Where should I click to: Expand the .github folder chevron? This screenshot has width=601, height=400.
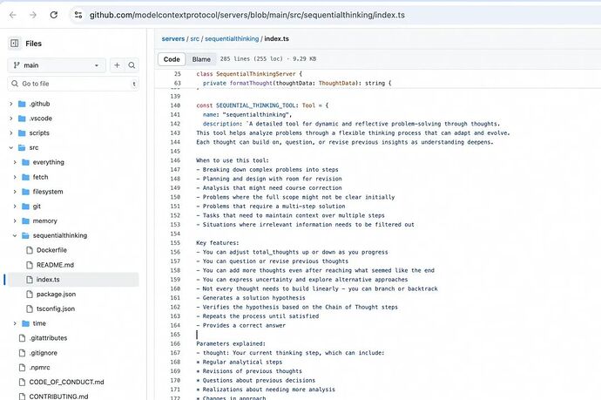point(10,104)
